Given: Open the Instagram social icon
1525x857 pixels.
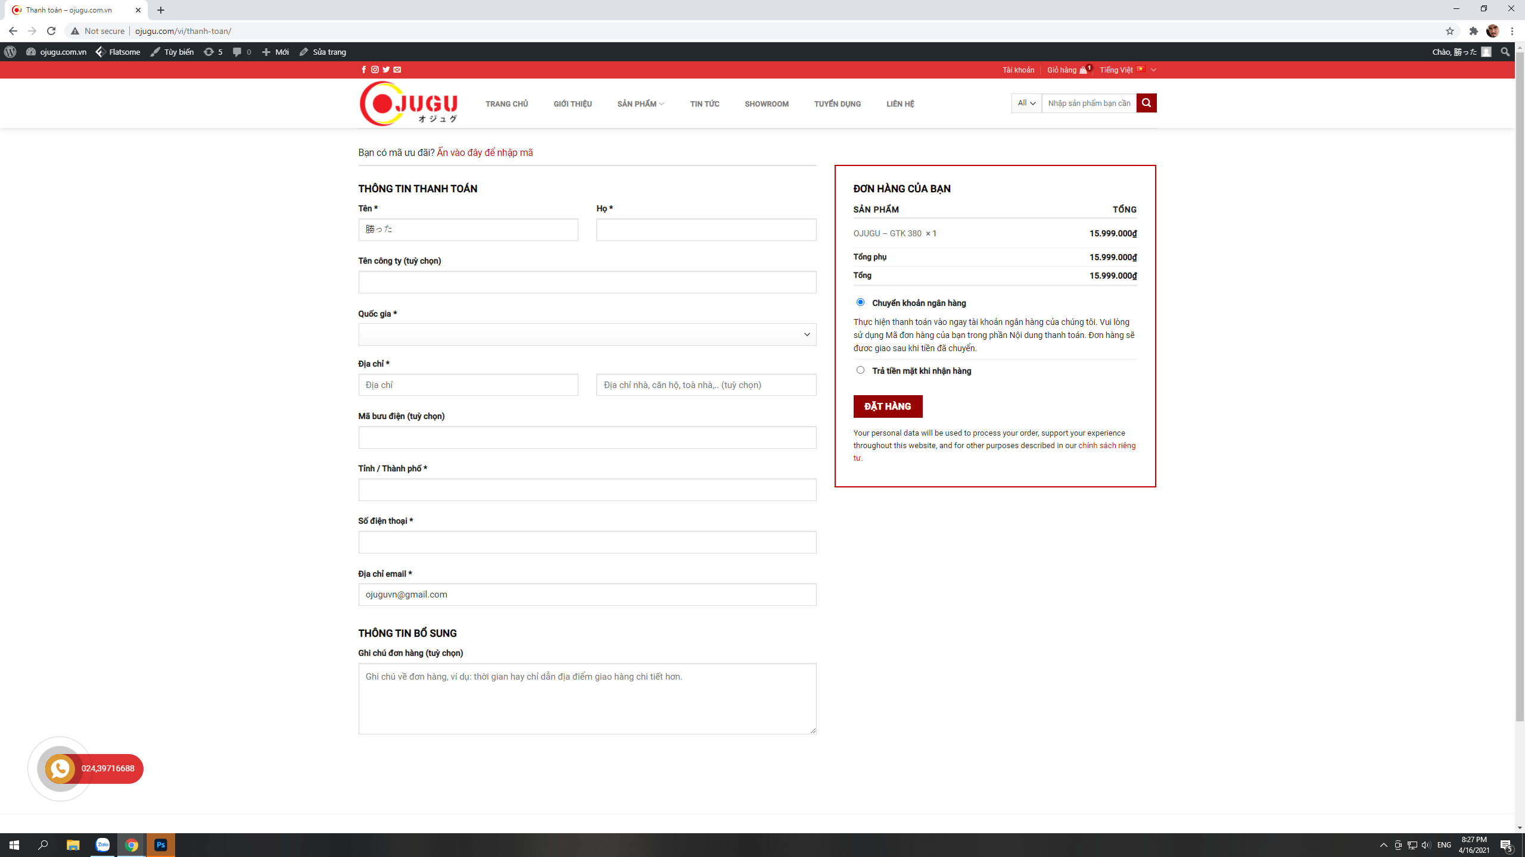Looking at the screenshot, I should [x=375, y=70].
